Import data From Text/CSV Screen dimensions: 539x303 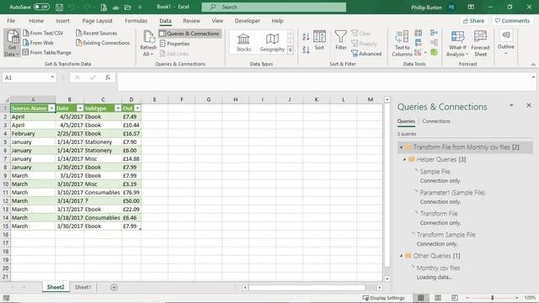pos(43,33)
